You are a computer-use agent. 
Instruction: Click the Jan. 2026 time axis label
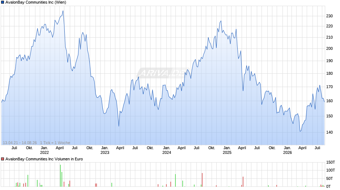288,150
